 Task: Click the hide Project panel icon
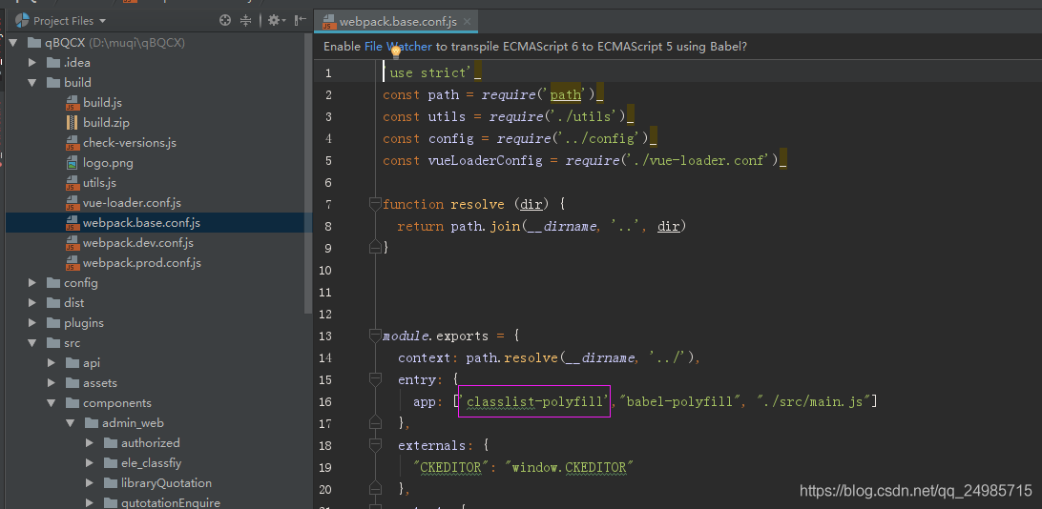pos(301,20)
